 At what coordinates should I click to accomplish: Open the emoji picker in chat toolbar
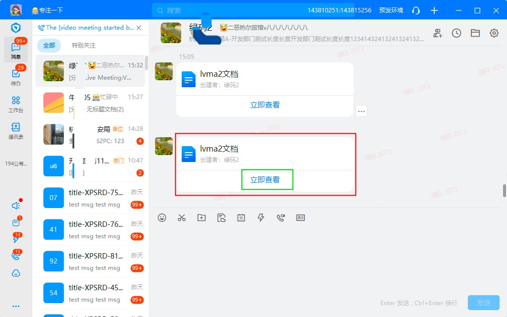coord(162,217)
